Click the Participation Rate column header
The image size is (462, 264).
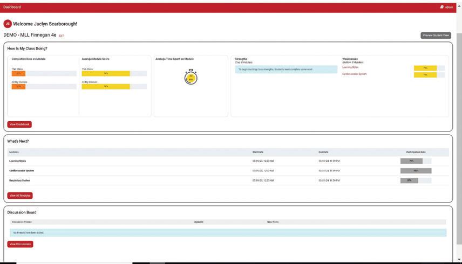coord(416,152)
